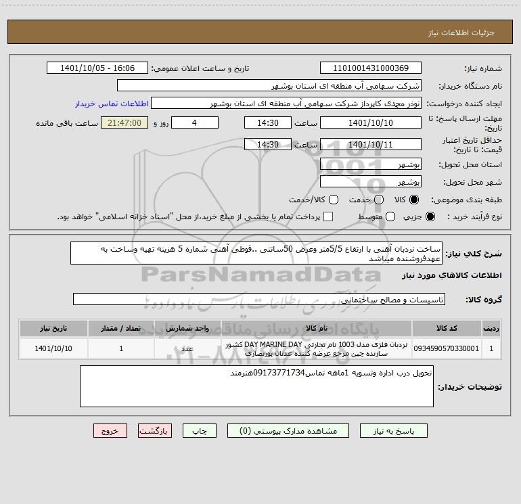
Task: Click the remaining days field showing 4
Action: pos(195,122)
